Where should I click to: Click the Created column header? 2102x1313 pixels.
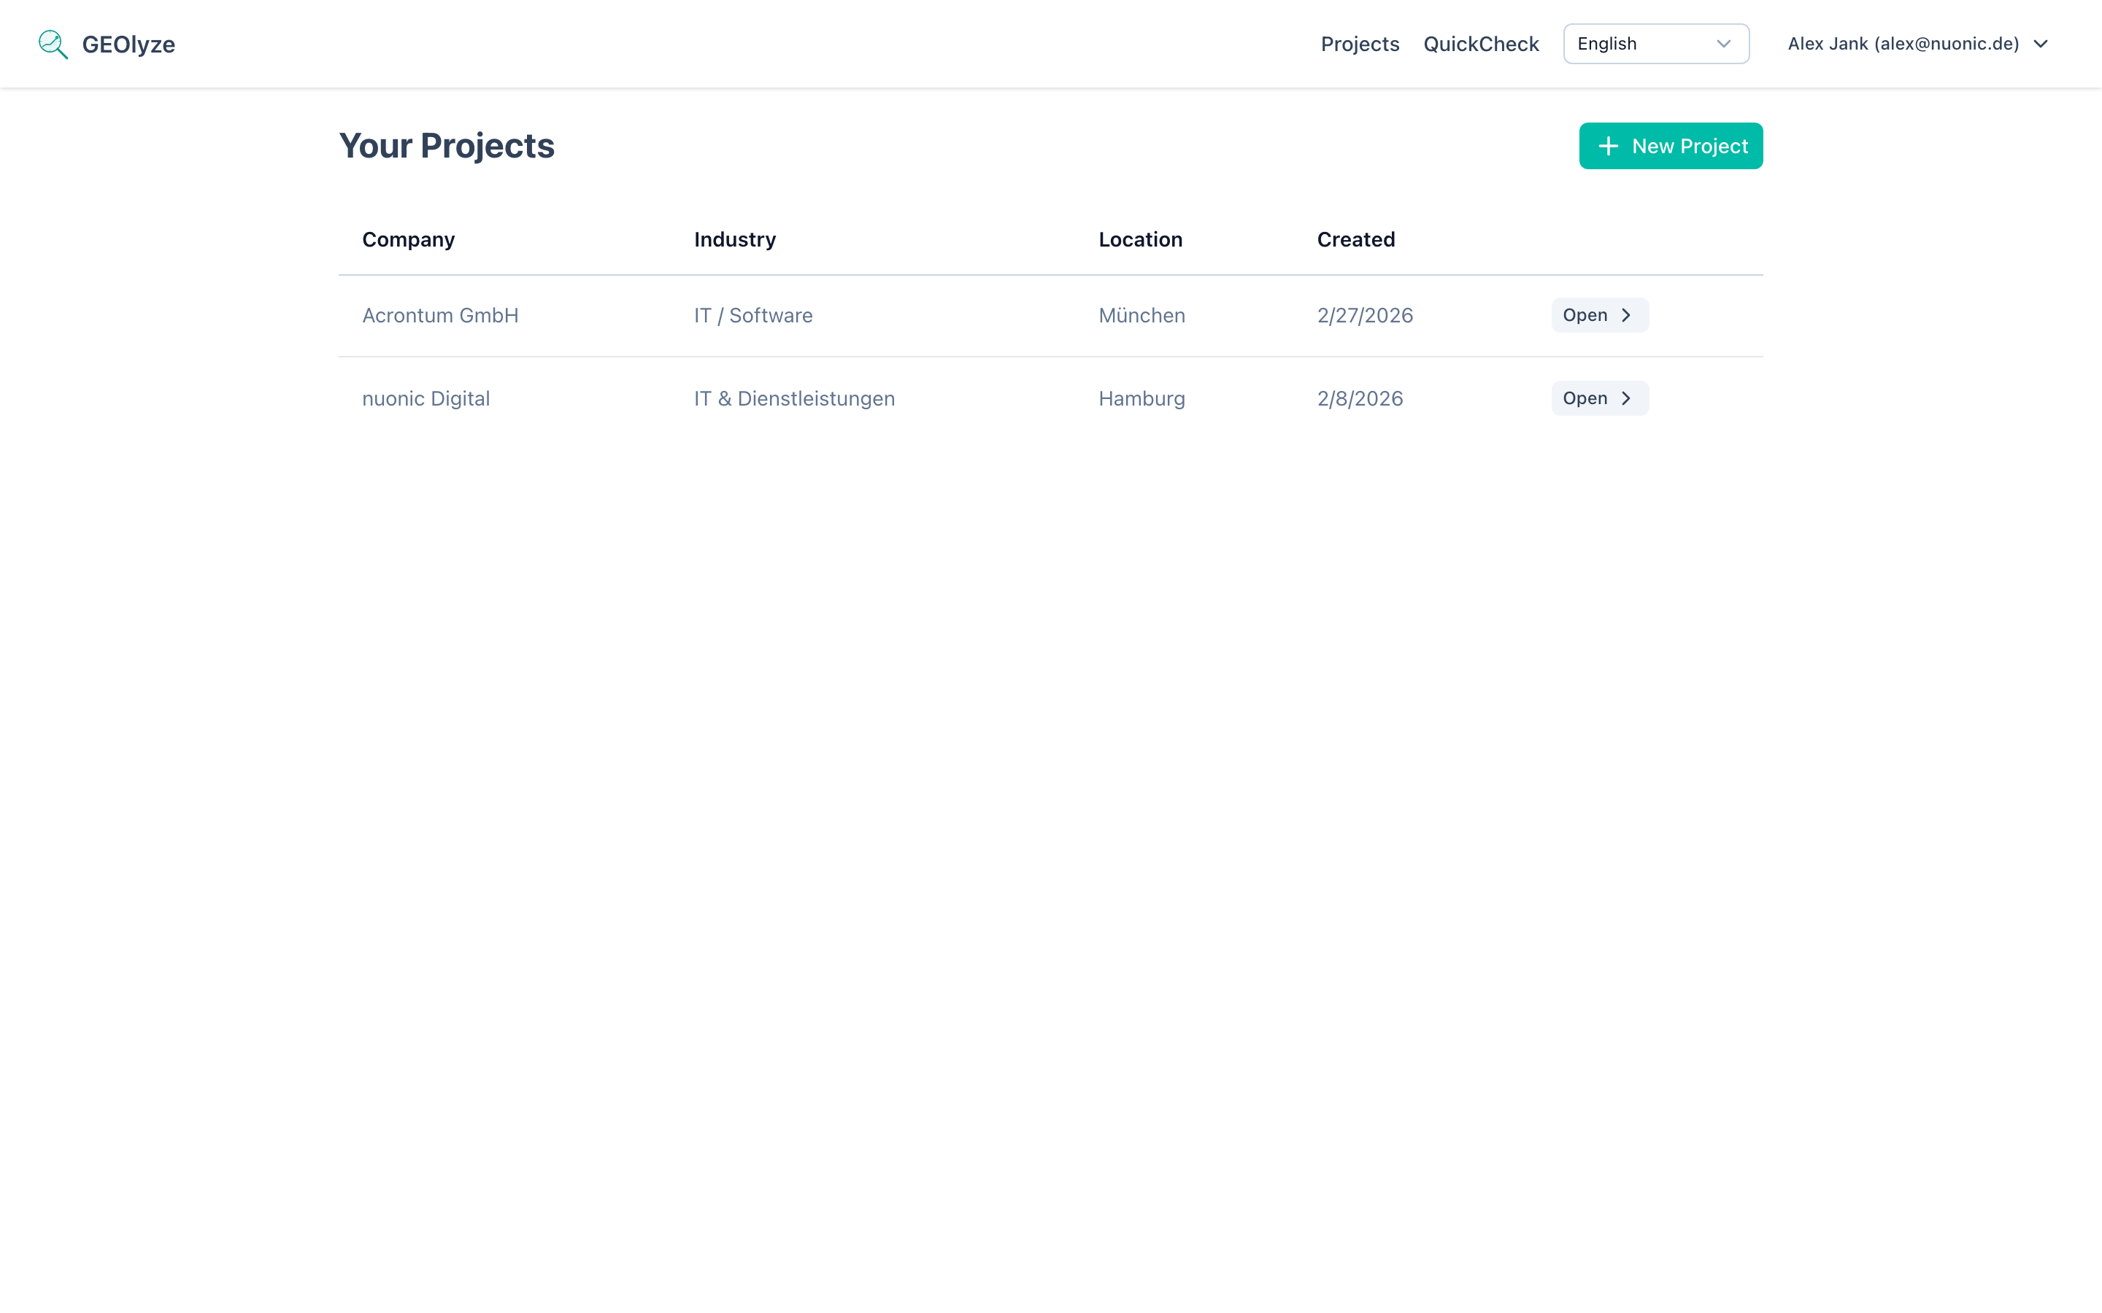1355,240
